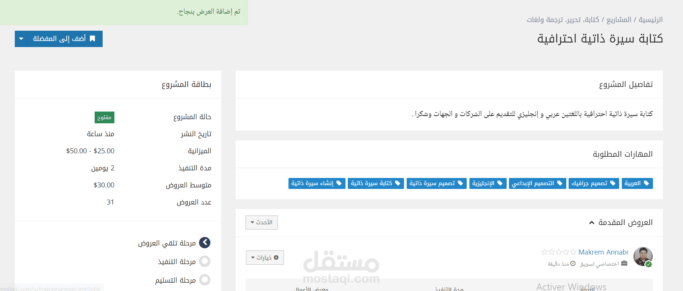The height and width of the screenshot is (291, 683).
Task: Click the مفتوح project status badge
Action: click(x=105, y=117)
